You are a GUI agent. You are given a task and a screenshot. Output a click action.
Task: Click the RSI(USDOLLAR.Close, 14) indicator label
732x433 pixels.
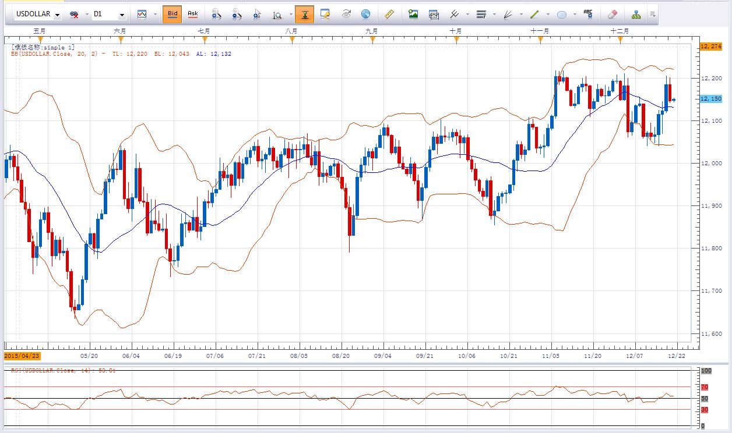click(63, 370)
